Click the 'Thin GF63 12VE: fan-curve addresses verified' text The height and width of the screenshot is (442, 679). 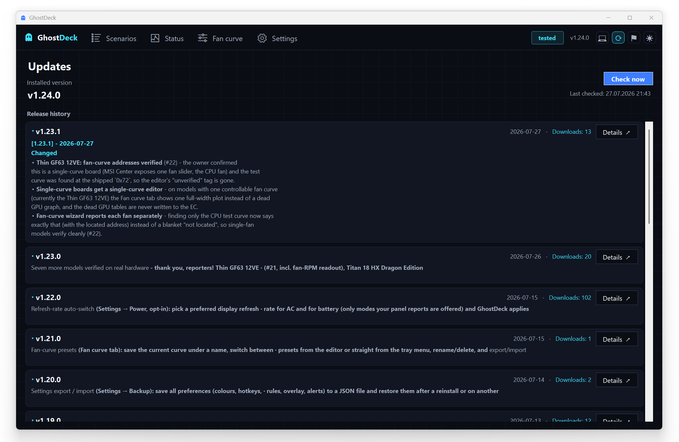[99, 163]
